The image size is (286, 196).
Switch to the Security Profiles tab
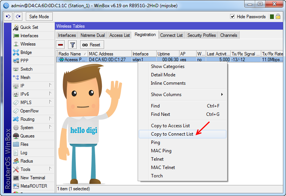[202, 35]
